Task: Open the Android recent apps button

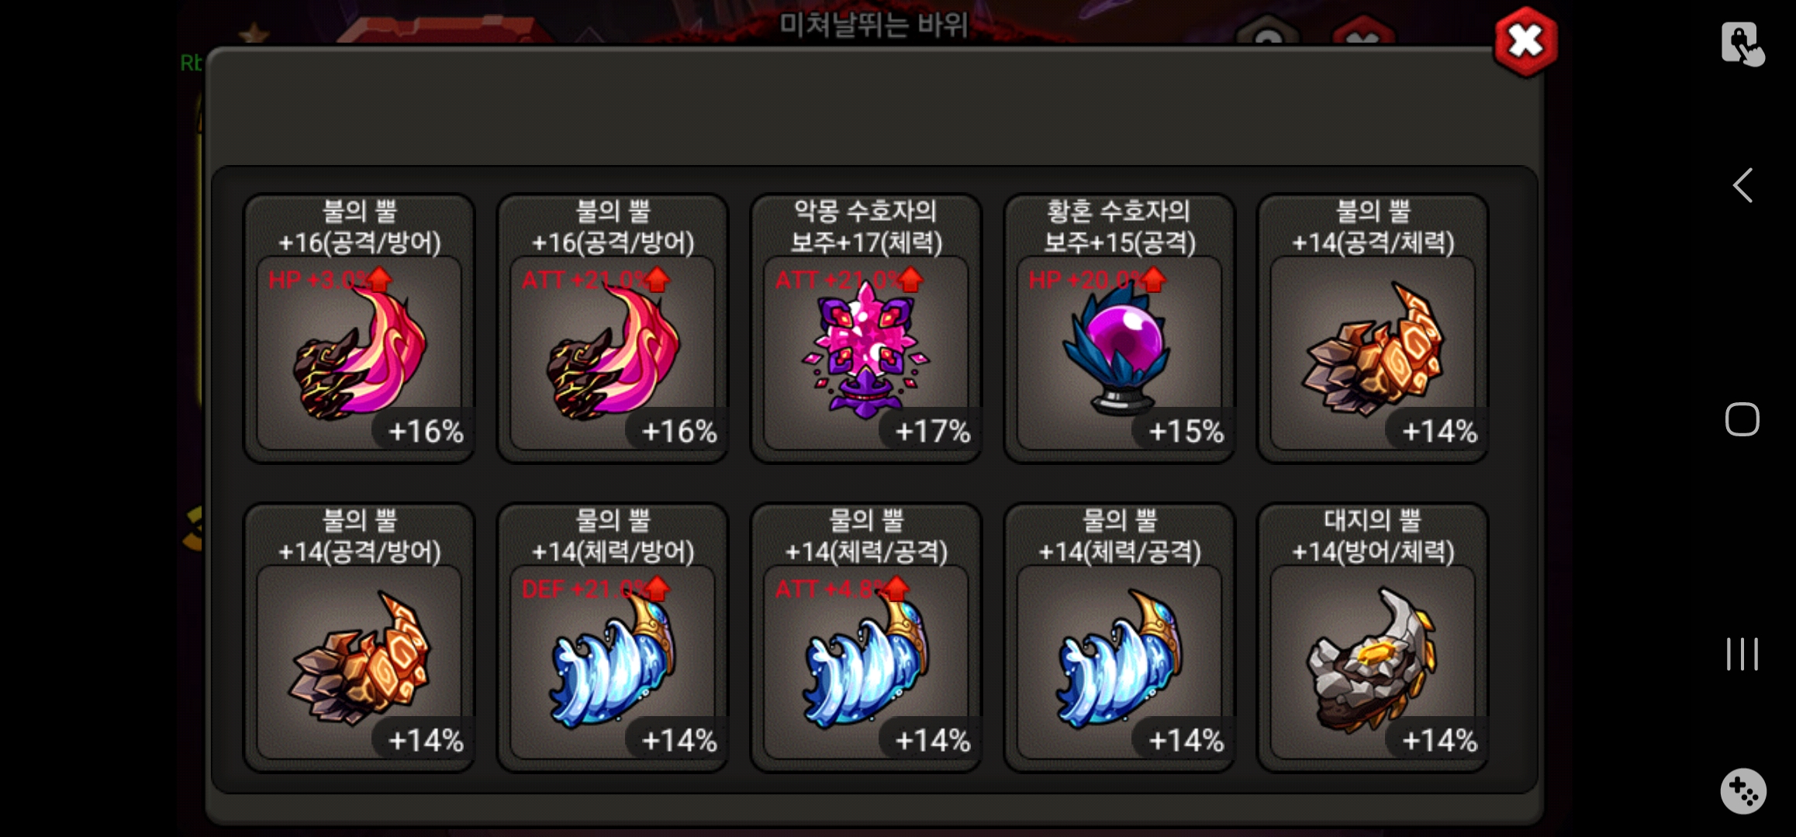Action: [1742, 654]
